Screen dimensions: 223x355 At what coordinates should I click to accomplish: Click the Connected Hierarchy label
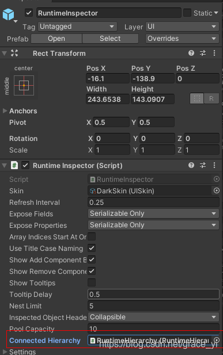click(x=45, y=341)
